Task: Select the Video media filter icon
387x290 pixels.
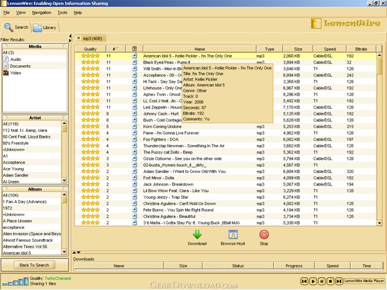Action: tap(6, 72)
